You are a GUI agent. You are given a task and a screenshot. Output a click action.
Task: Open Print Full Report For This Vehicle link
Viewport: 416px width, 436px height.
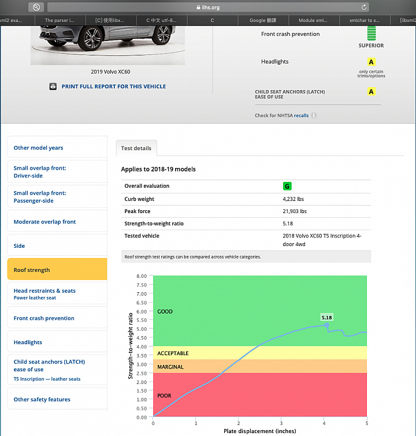point(113,87)
